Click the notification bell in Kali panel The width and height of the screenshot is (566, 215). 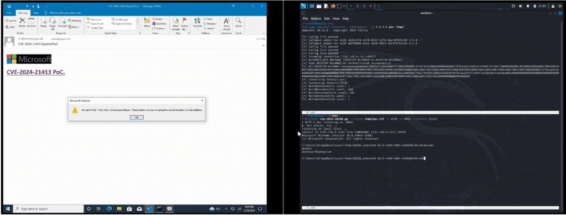click(x=528, y=6)
